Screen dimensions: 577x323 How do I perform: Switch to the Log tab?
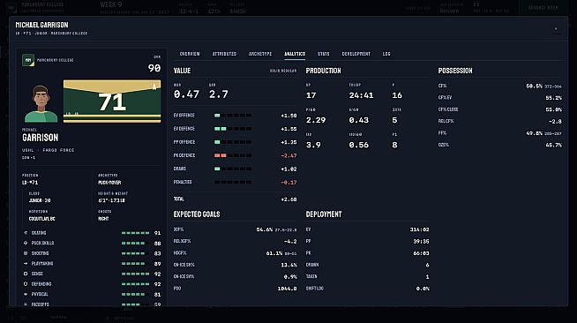coord(386,54)
